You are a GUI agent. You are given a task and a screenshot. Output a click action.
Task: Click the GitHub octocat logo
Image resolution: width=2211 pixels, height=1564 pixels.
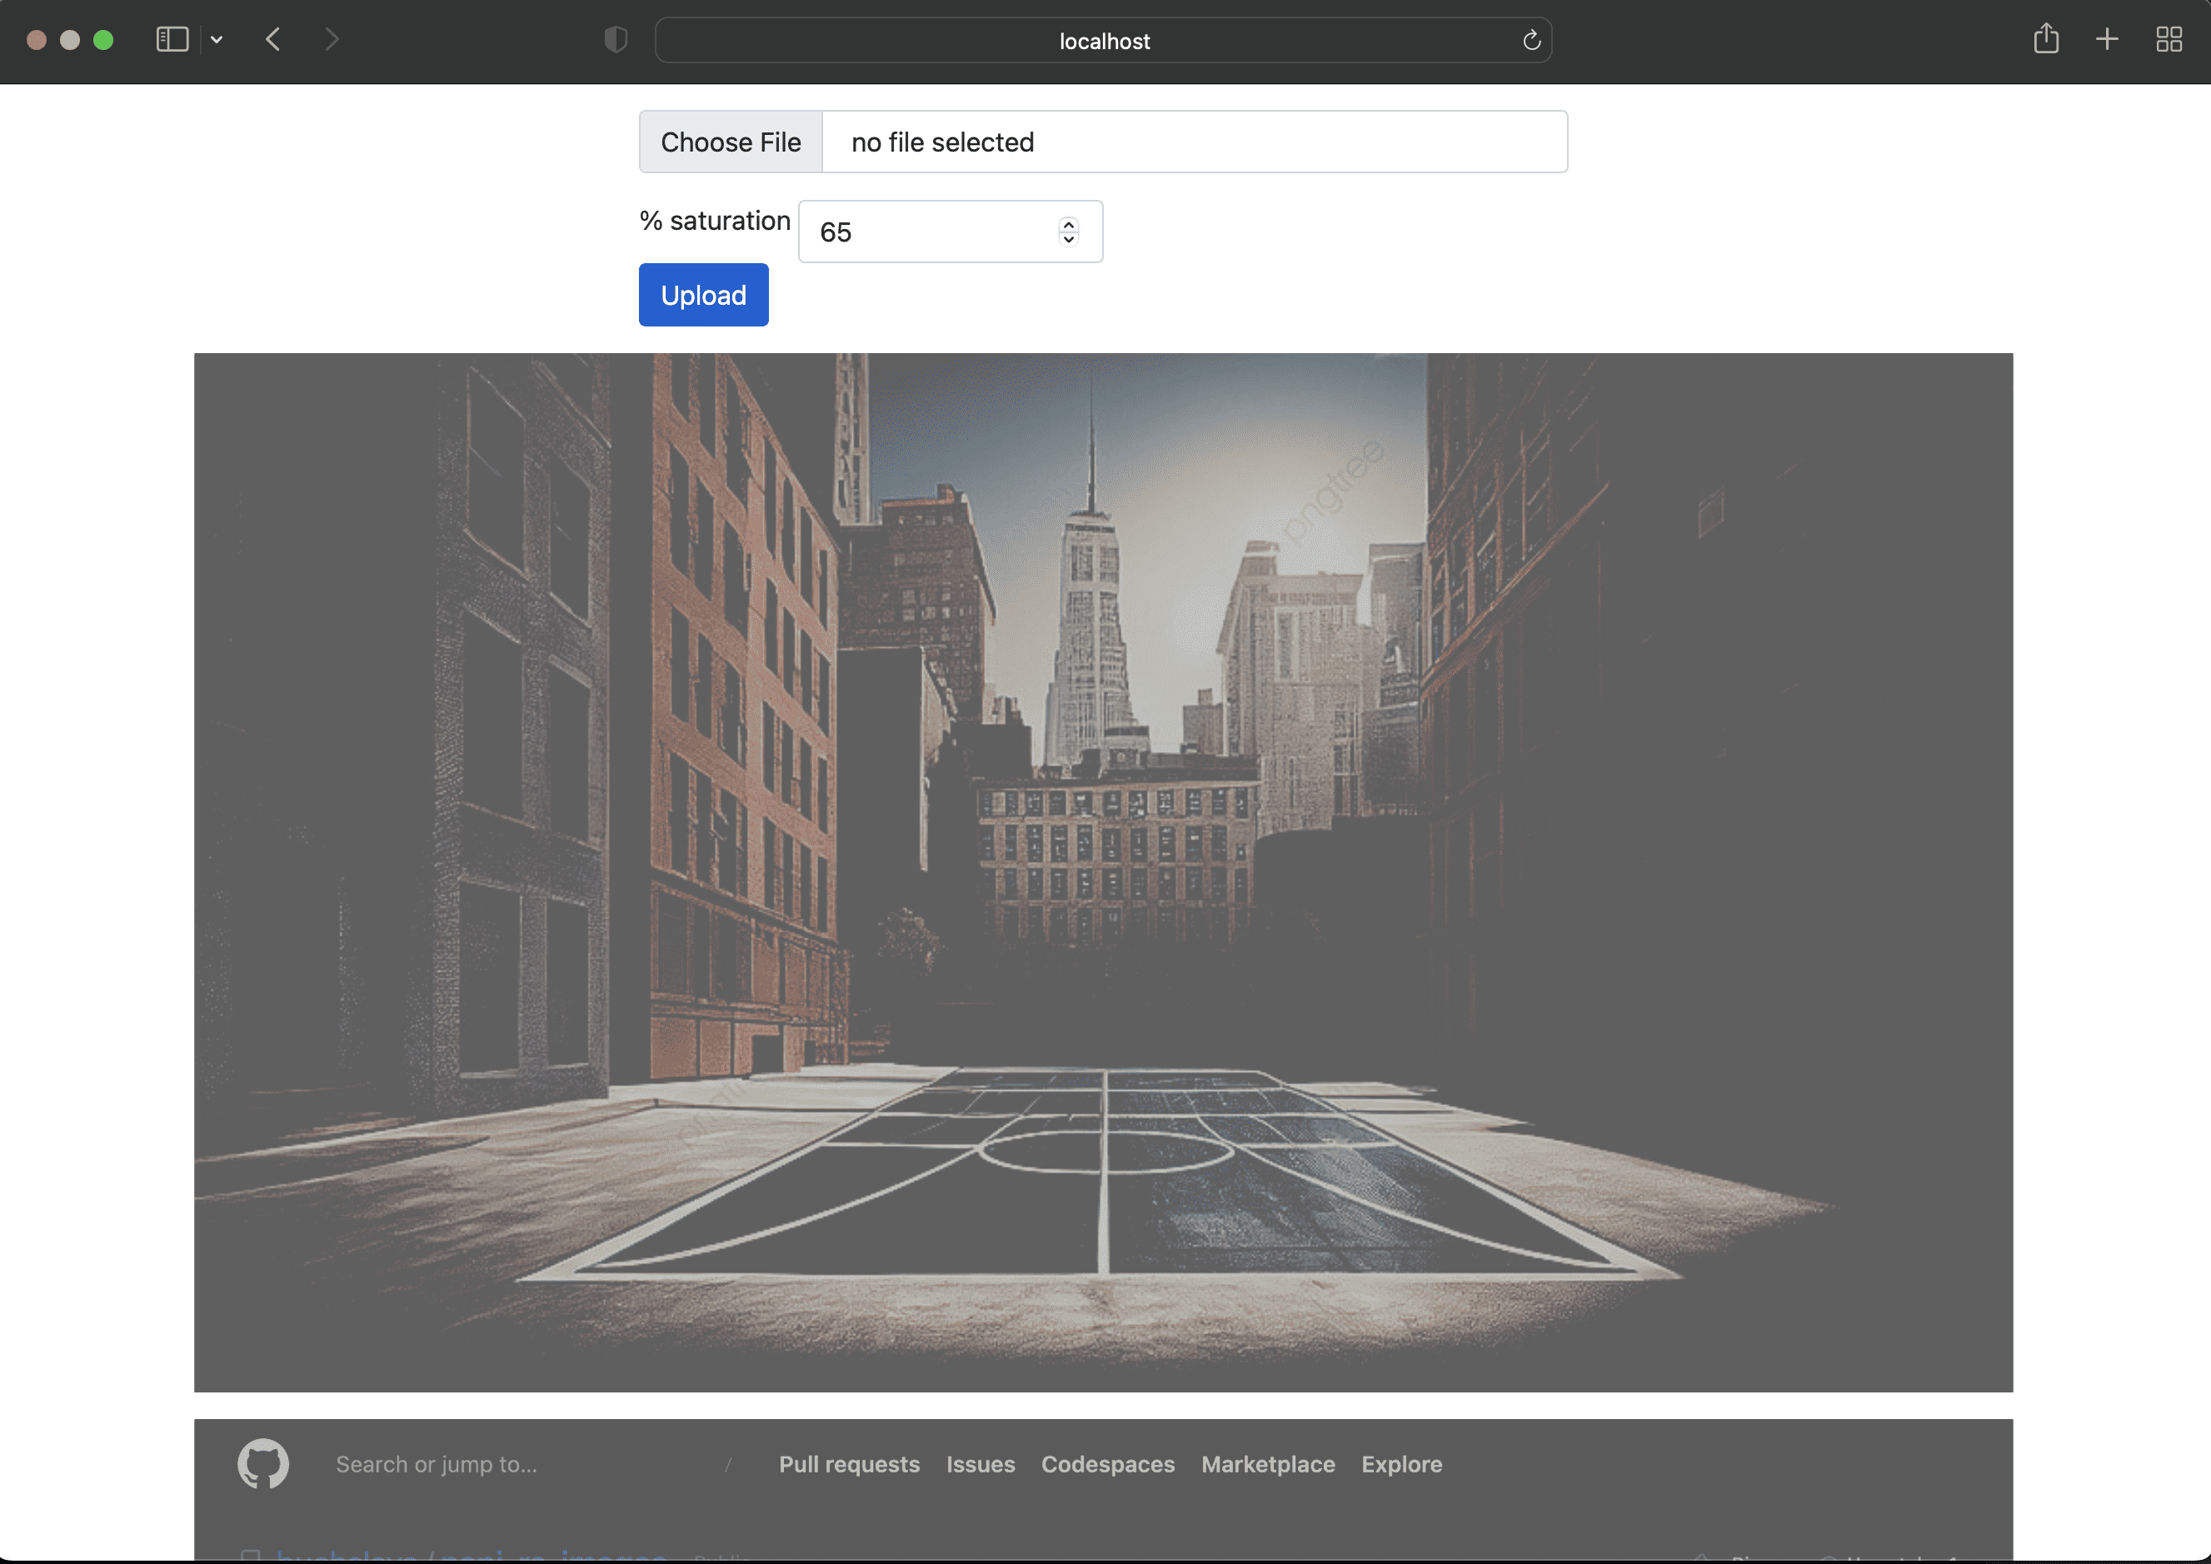[263, 1464]
